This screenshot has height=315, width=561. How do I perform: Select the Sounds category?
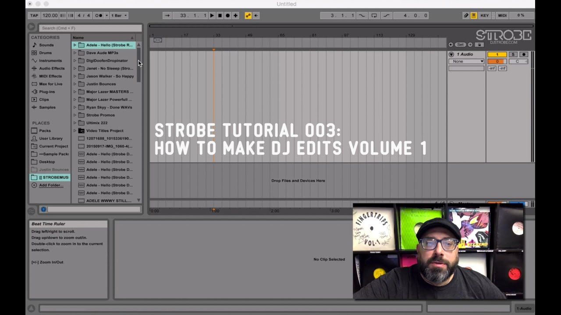[x=46, y=45]
